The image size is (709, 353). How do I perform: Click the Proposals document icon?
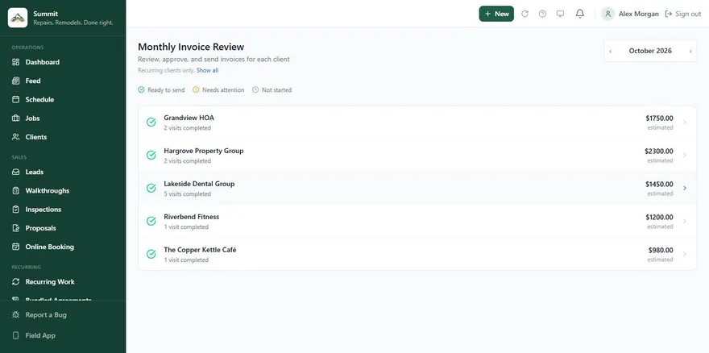click(16, 228)
